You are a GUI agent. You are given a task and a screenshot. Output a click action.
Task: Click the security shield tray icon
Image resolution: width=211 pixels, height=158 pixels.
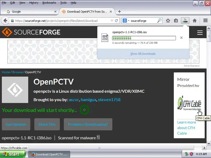[191, 154]
